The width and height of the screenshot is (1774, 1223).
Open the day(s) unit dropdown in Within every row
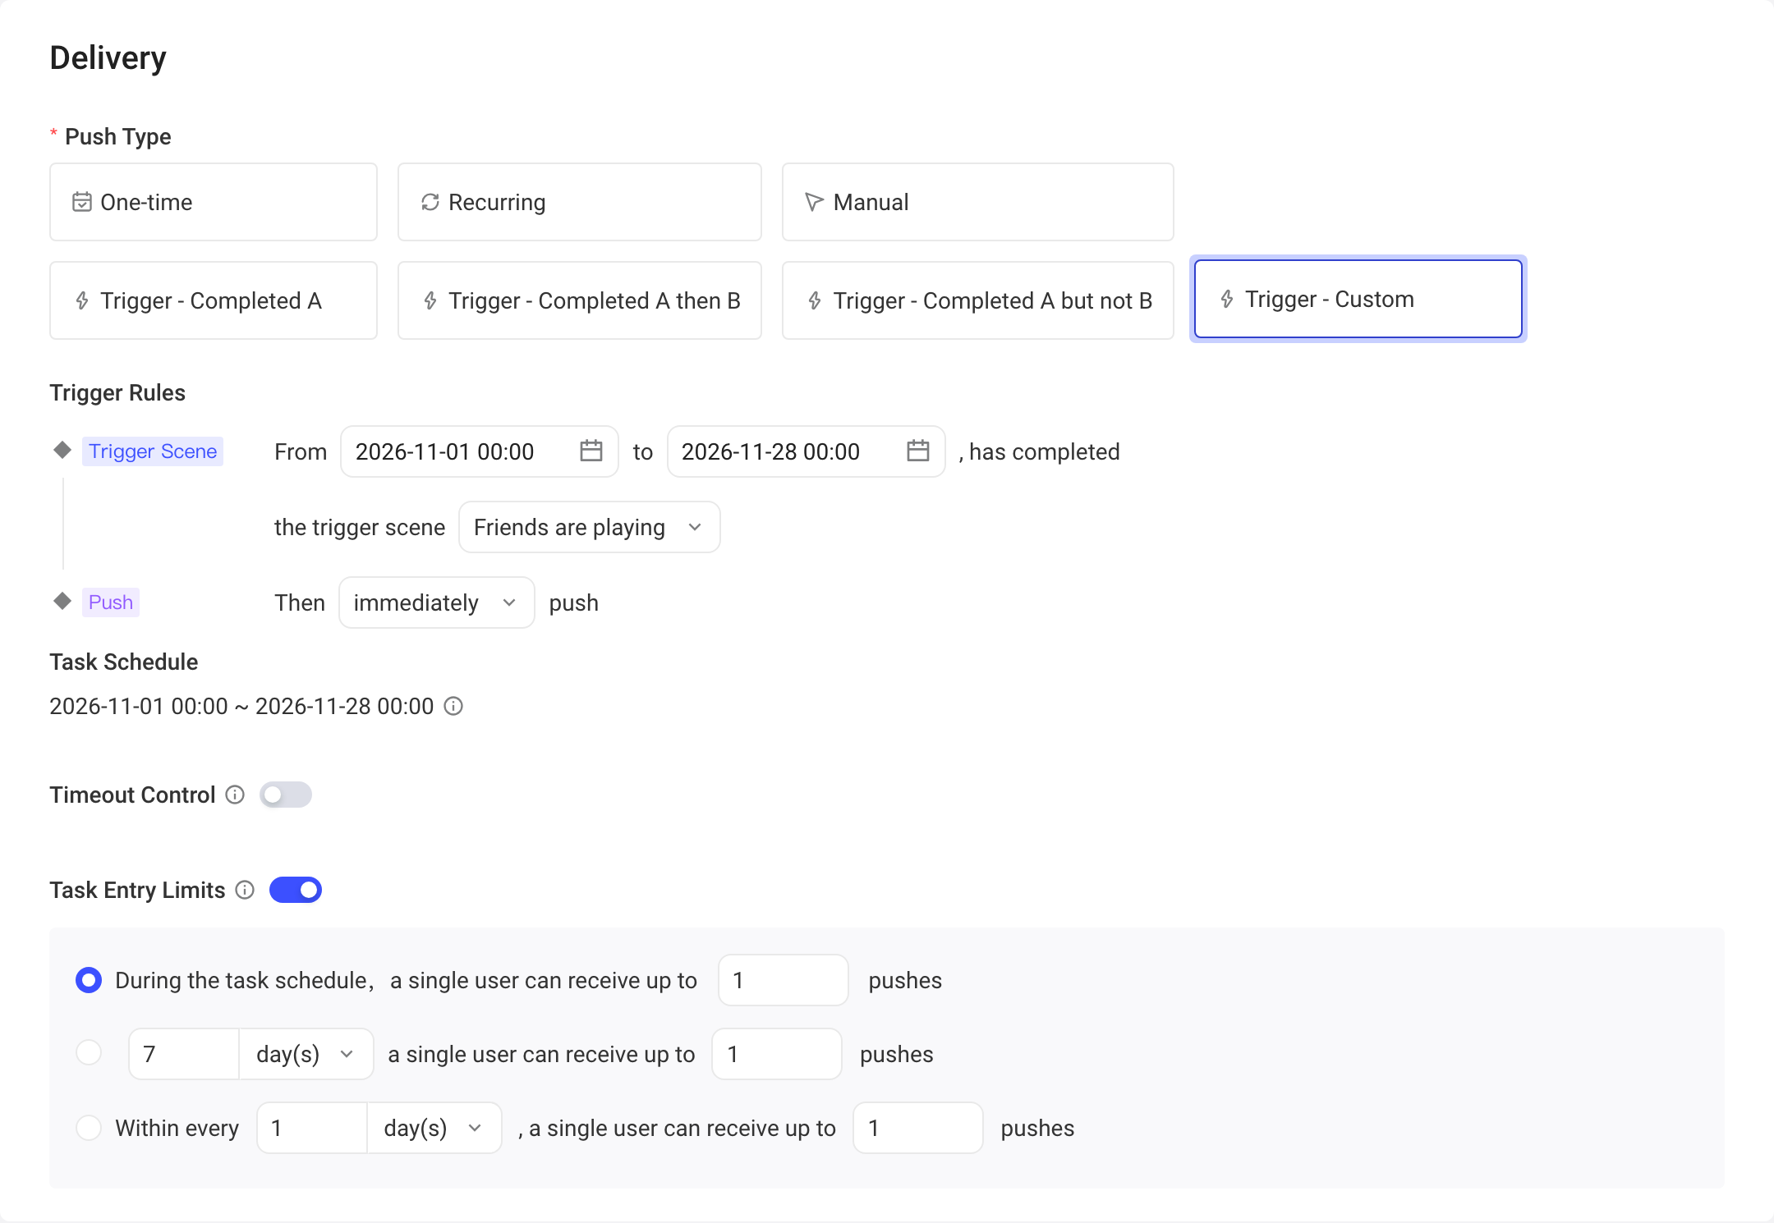coord(434,1128)
